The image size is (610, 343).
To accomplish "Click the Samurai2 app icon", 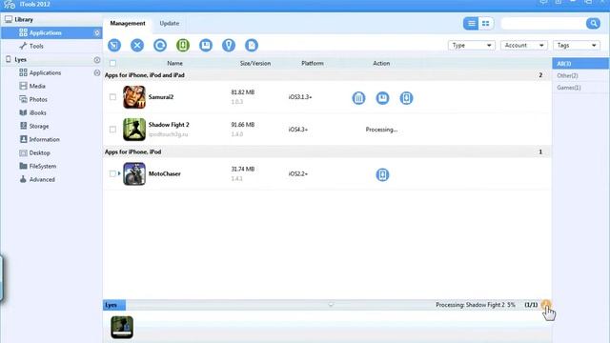I will point(134,97).
